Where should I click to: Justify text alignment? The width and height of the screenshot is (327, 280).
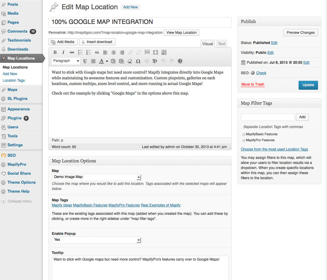pos(93,61)
